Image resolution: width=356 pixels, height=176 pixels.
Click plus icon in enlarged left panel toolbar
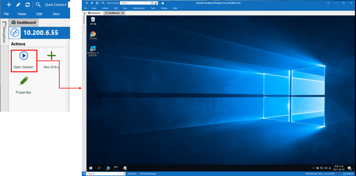coord(9,4)
